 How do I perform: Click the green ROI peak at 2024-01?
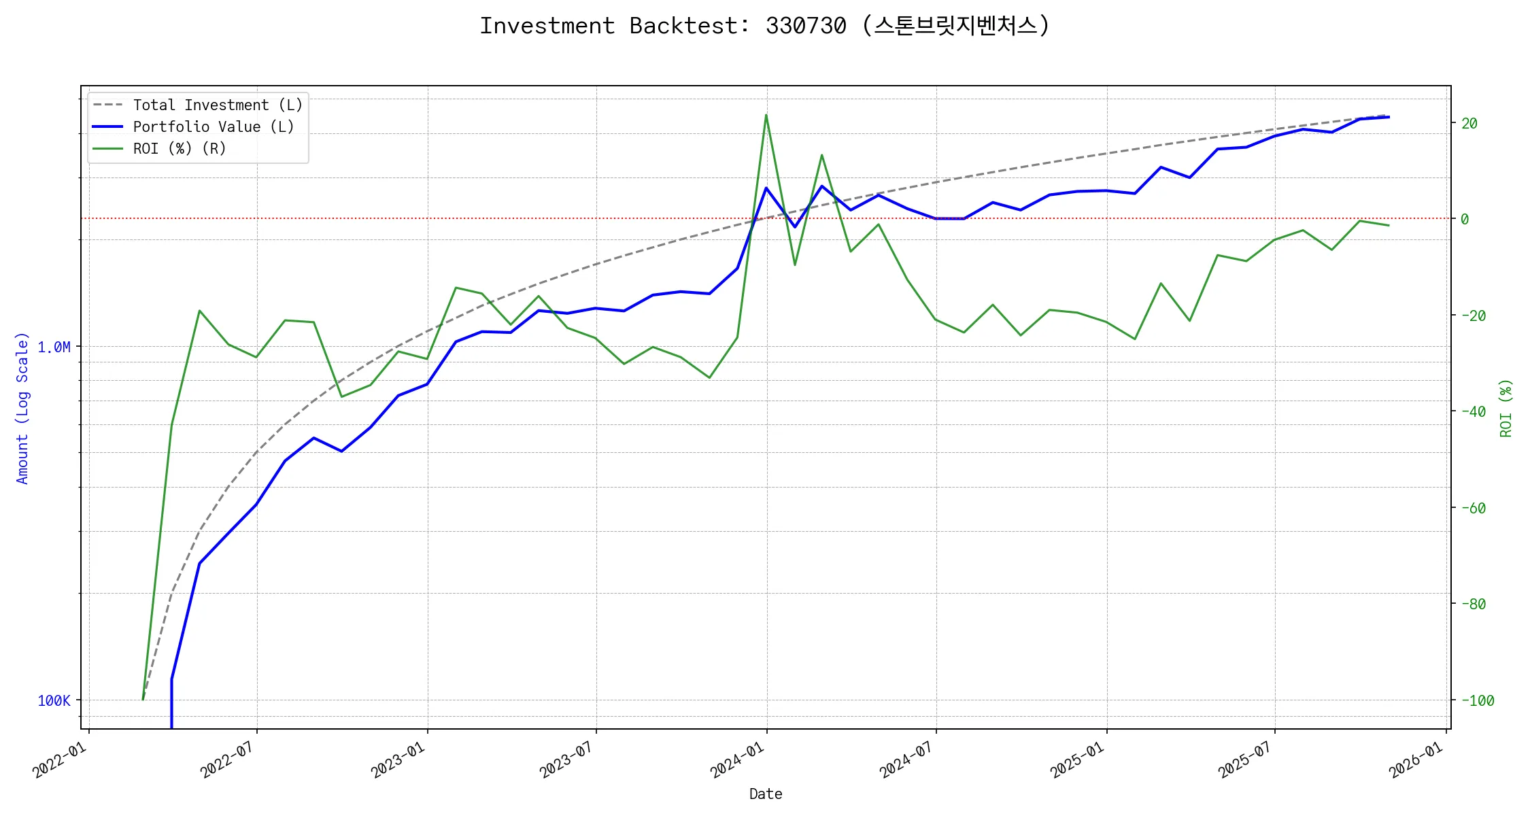click(766, 115)
